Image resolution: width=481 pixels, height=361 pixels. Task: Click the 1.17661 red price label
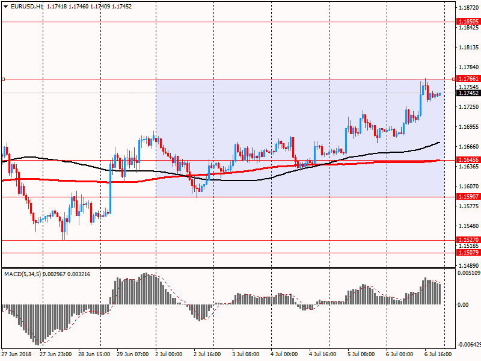(x=468, y=79)
